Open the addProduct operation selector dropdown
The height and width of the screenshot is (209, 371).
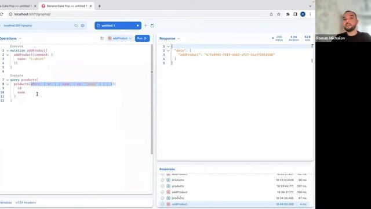point(120,38)
